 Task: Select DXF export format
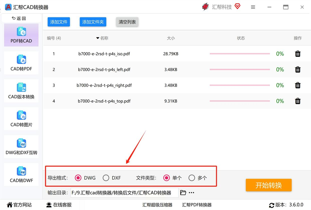click(x=106, y=178)
